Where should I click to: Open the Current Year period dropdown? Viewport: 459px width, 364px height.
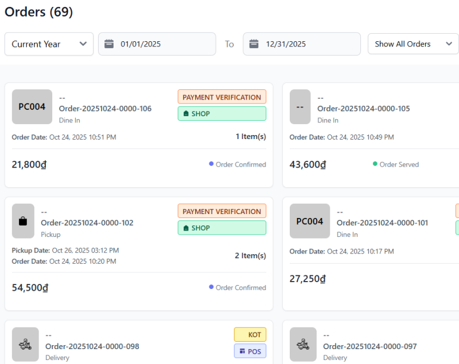(x=49, y=44)
